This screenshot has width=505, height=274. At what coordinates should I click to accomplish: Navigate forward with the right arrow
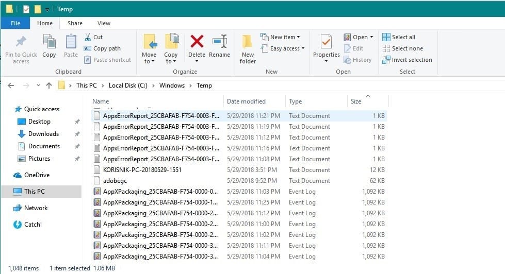(26, 85)
